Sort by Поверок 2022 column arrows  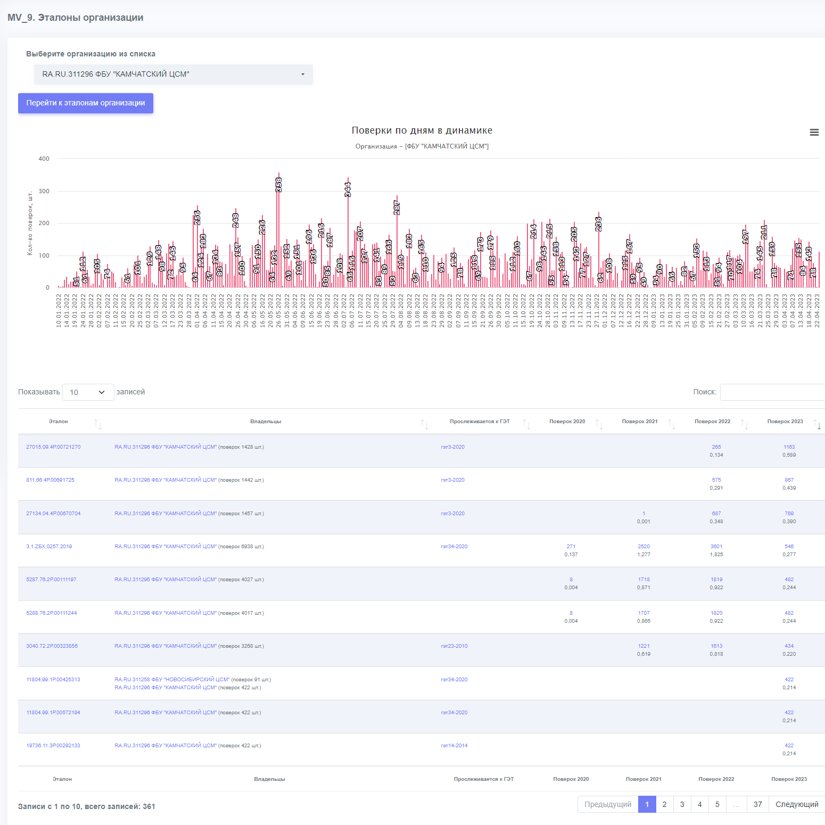(745, 424)
